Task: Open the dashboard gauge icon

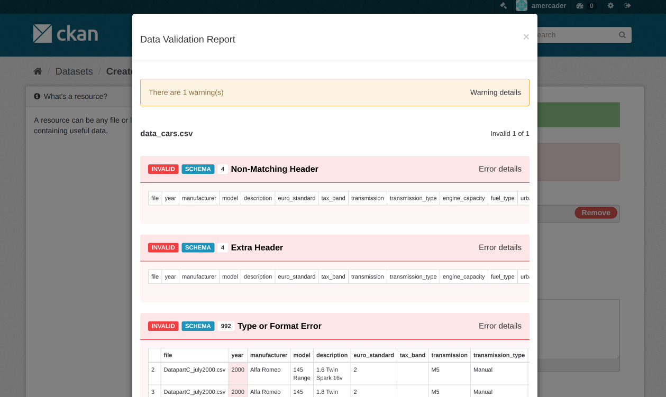Action: 579,6
